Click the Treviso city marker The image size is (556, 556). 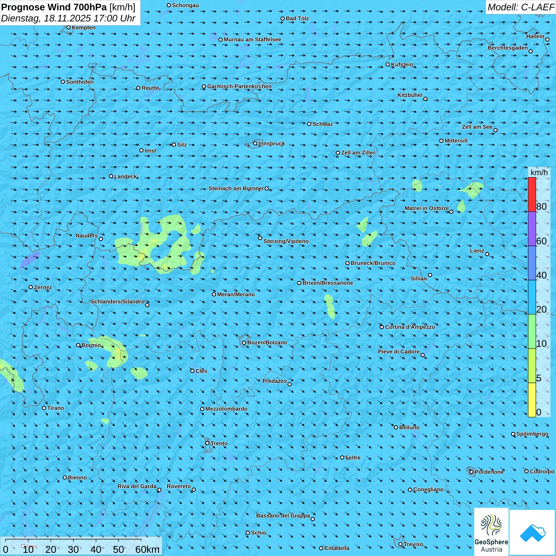pyautogui.click(x=400, y=544)
